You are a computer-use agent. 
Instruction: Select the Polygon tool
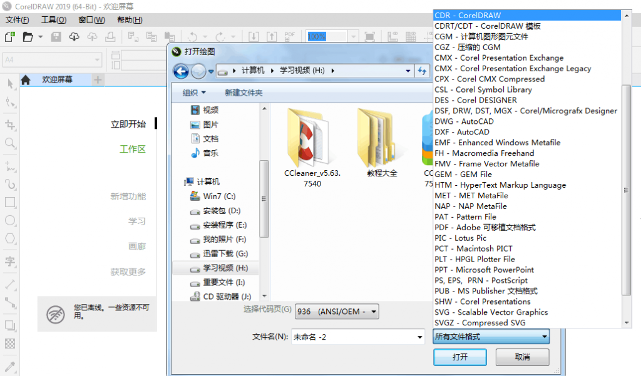tap(10, 239)
